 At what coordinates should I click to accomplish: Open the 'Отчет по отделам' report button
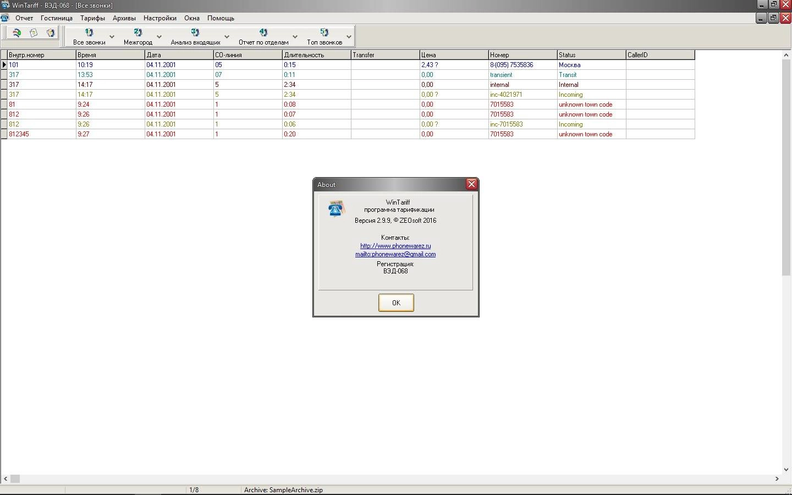coord(263,37)
